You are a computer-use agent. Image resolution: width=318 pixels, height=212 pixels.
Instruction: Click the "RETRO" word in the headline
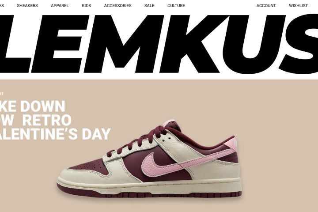[47, 120]
